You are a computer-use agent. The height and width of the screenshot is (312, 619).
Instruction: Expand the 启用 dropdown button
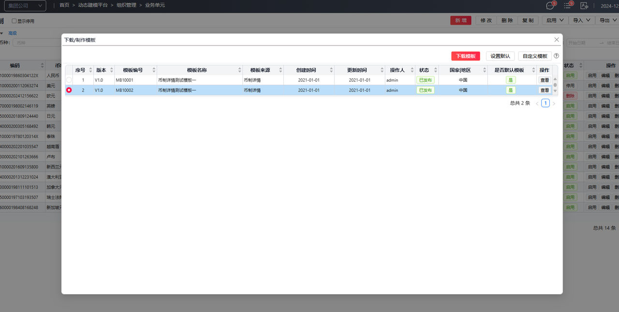(x=556, y=20)
